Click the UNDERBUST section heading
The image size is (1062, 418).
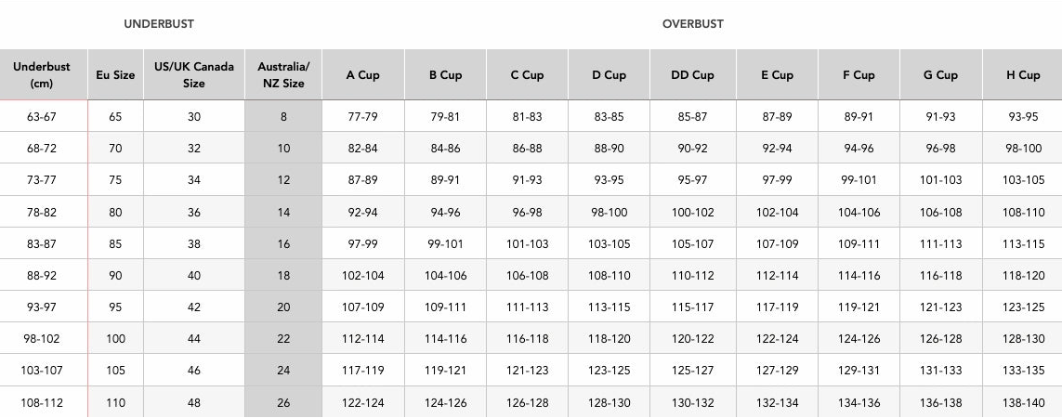click(x=159, y=24)
